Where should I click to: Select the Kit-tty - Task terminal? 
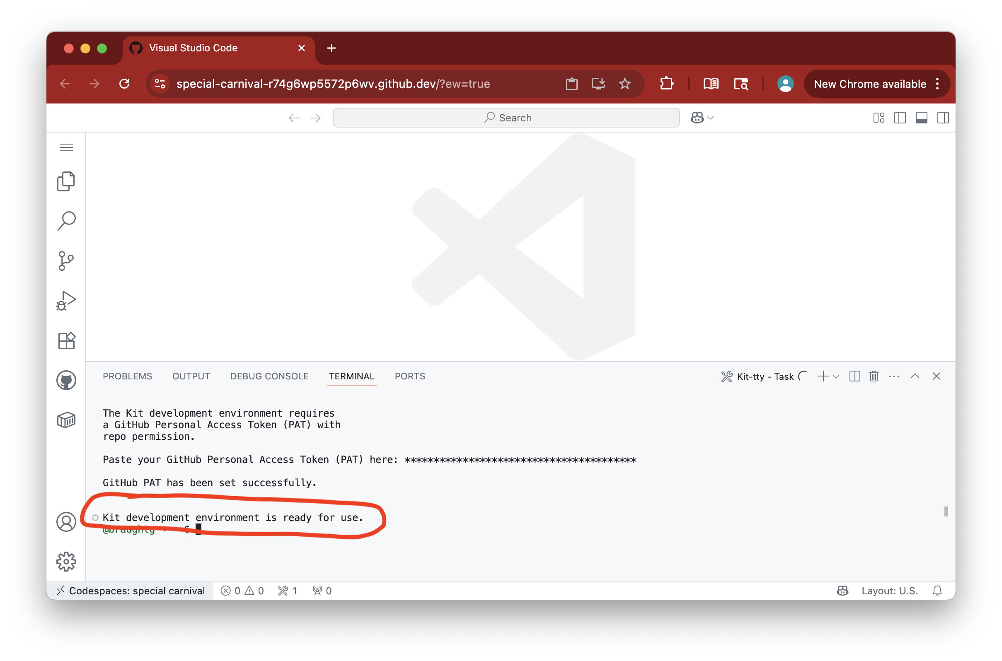point(763,376)
